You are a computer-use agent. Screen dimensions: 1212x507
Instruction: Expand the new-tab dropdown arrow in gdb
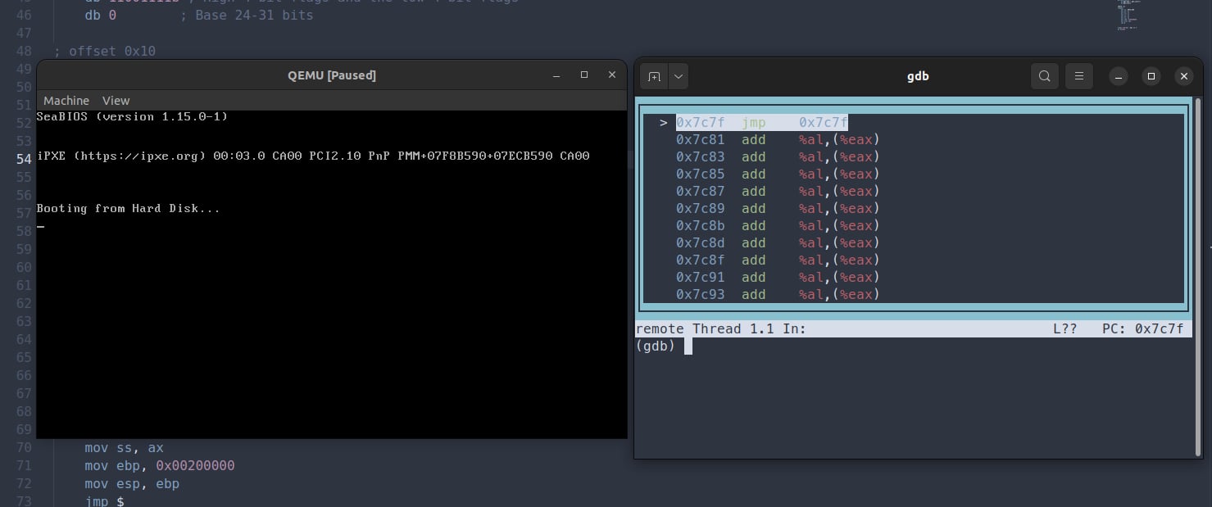click(679, 76)
